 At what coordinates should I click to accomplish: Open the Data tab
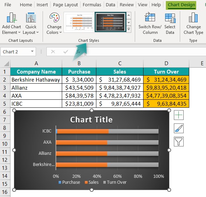(110, 5)
